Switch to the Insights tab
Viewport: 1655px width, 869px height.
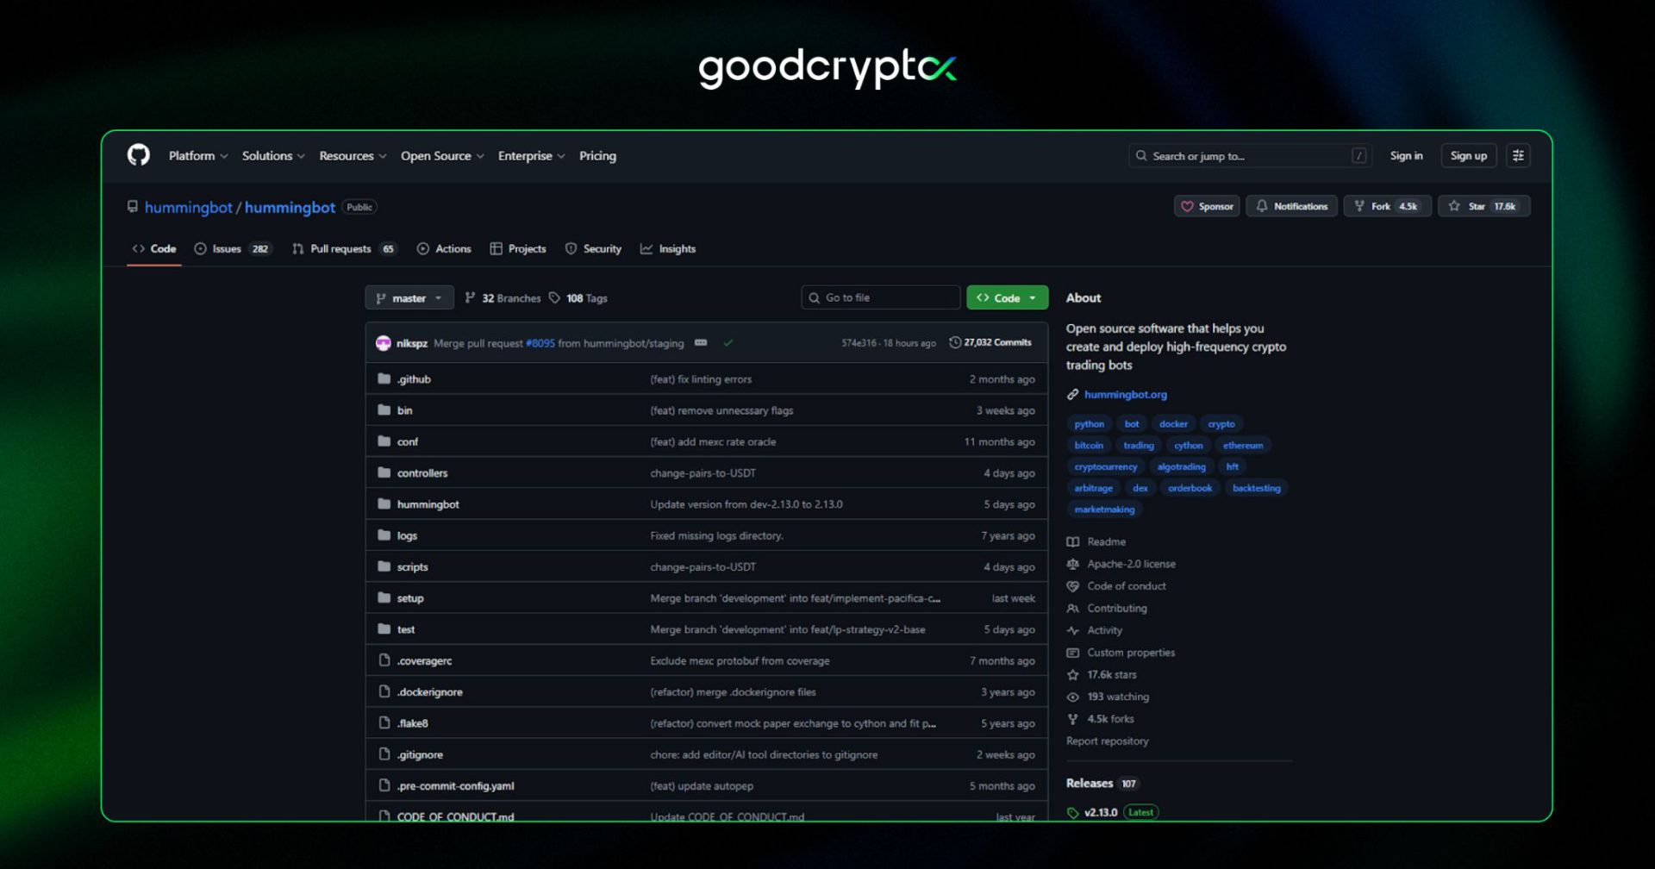click(x=668, y=249)
